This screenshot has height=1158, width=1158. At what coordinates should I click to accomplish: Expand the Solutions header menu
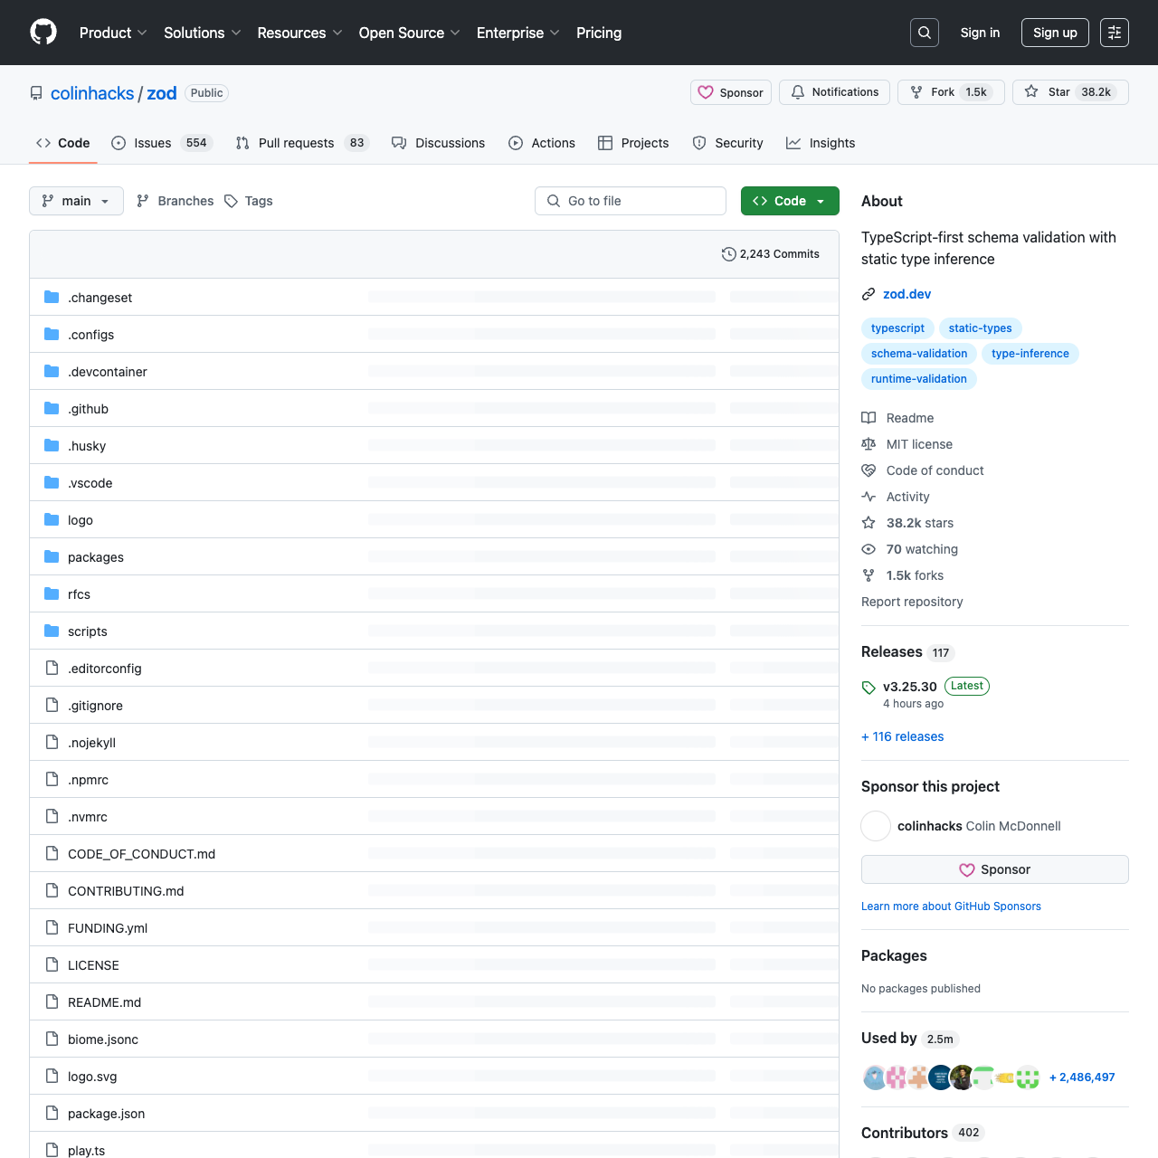coord(203,33)
